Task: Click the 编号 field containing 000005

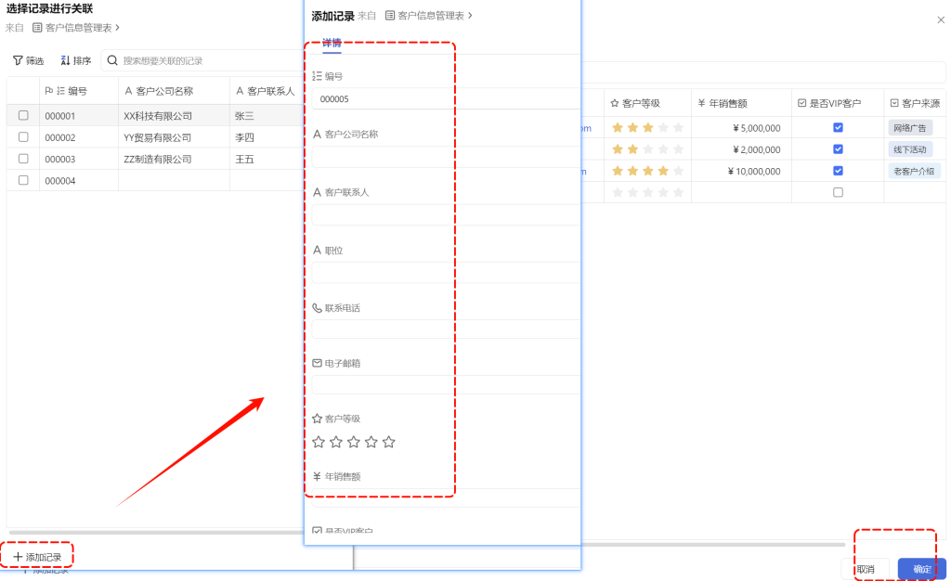Action: 446,98
